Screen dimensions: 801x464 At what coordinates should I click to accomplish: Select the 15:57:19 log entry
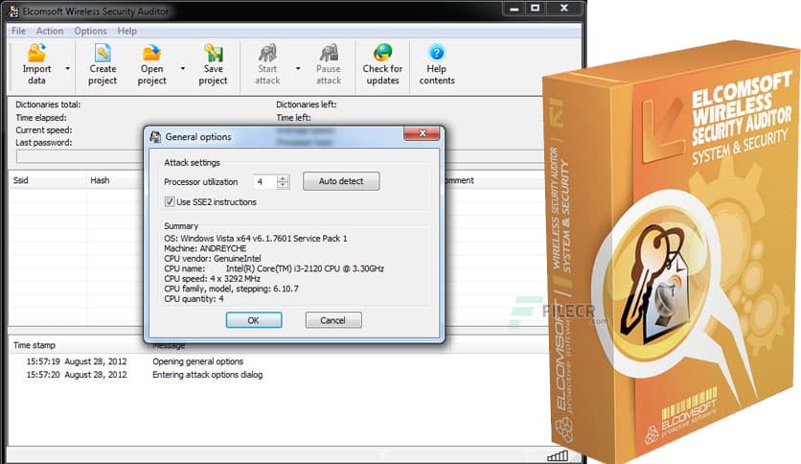click(77, 361)
